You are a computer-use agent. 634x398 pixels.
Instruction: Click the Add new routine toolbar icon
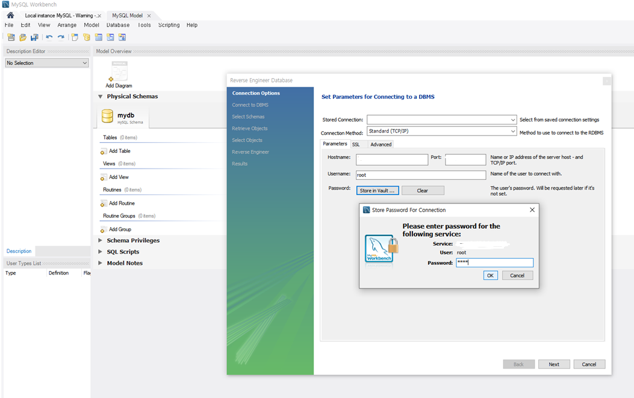(122, 37)
